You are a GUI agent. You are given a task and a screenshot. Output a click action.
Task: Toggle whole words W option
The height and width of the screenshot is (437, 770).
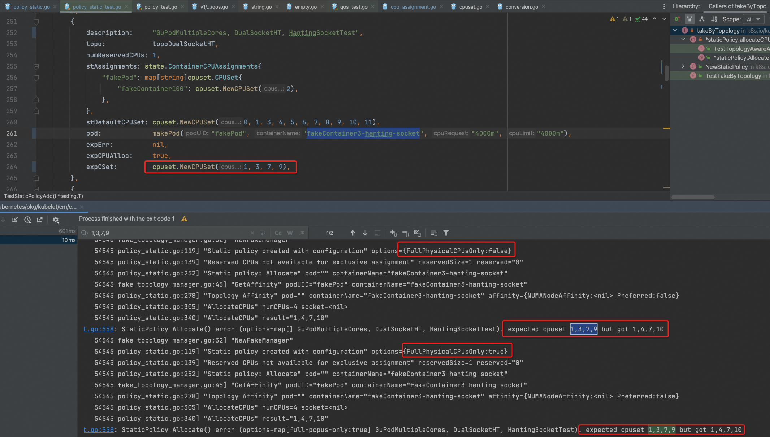click(x=290, y=233)
